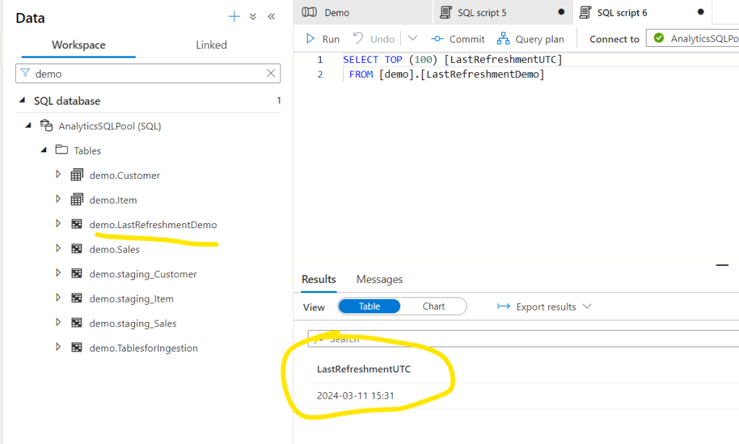Viewport: 739px width, 444px height.
Task: Open the Connect to pool dropdown
Action: click(693, 39)
